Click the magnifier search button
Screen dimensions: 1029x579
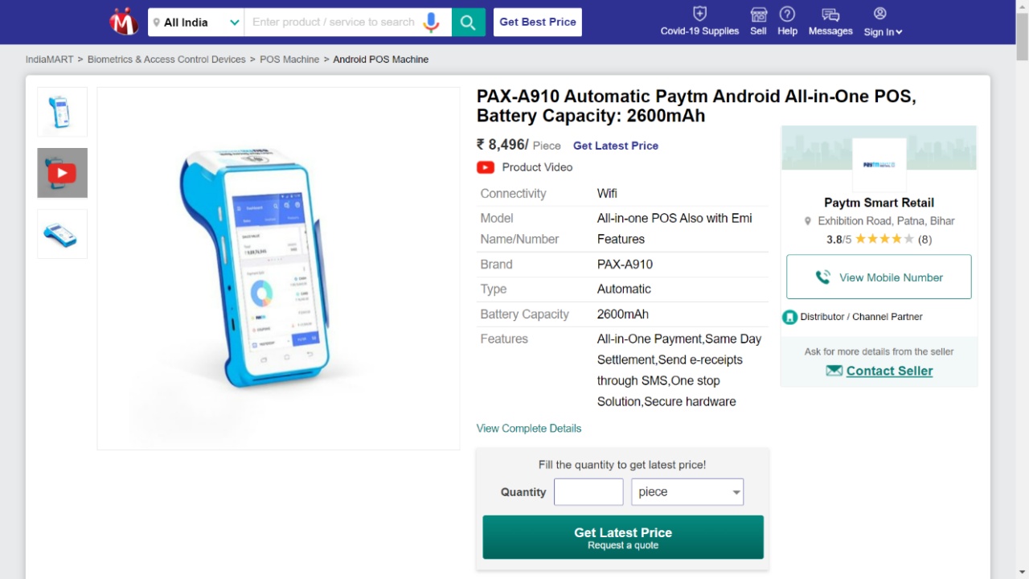point(468,22)
